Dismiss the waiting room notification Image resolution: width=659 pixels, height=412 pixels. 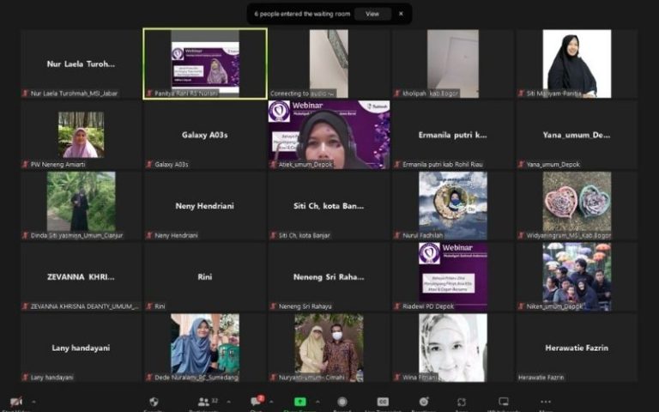pos(400,14)
